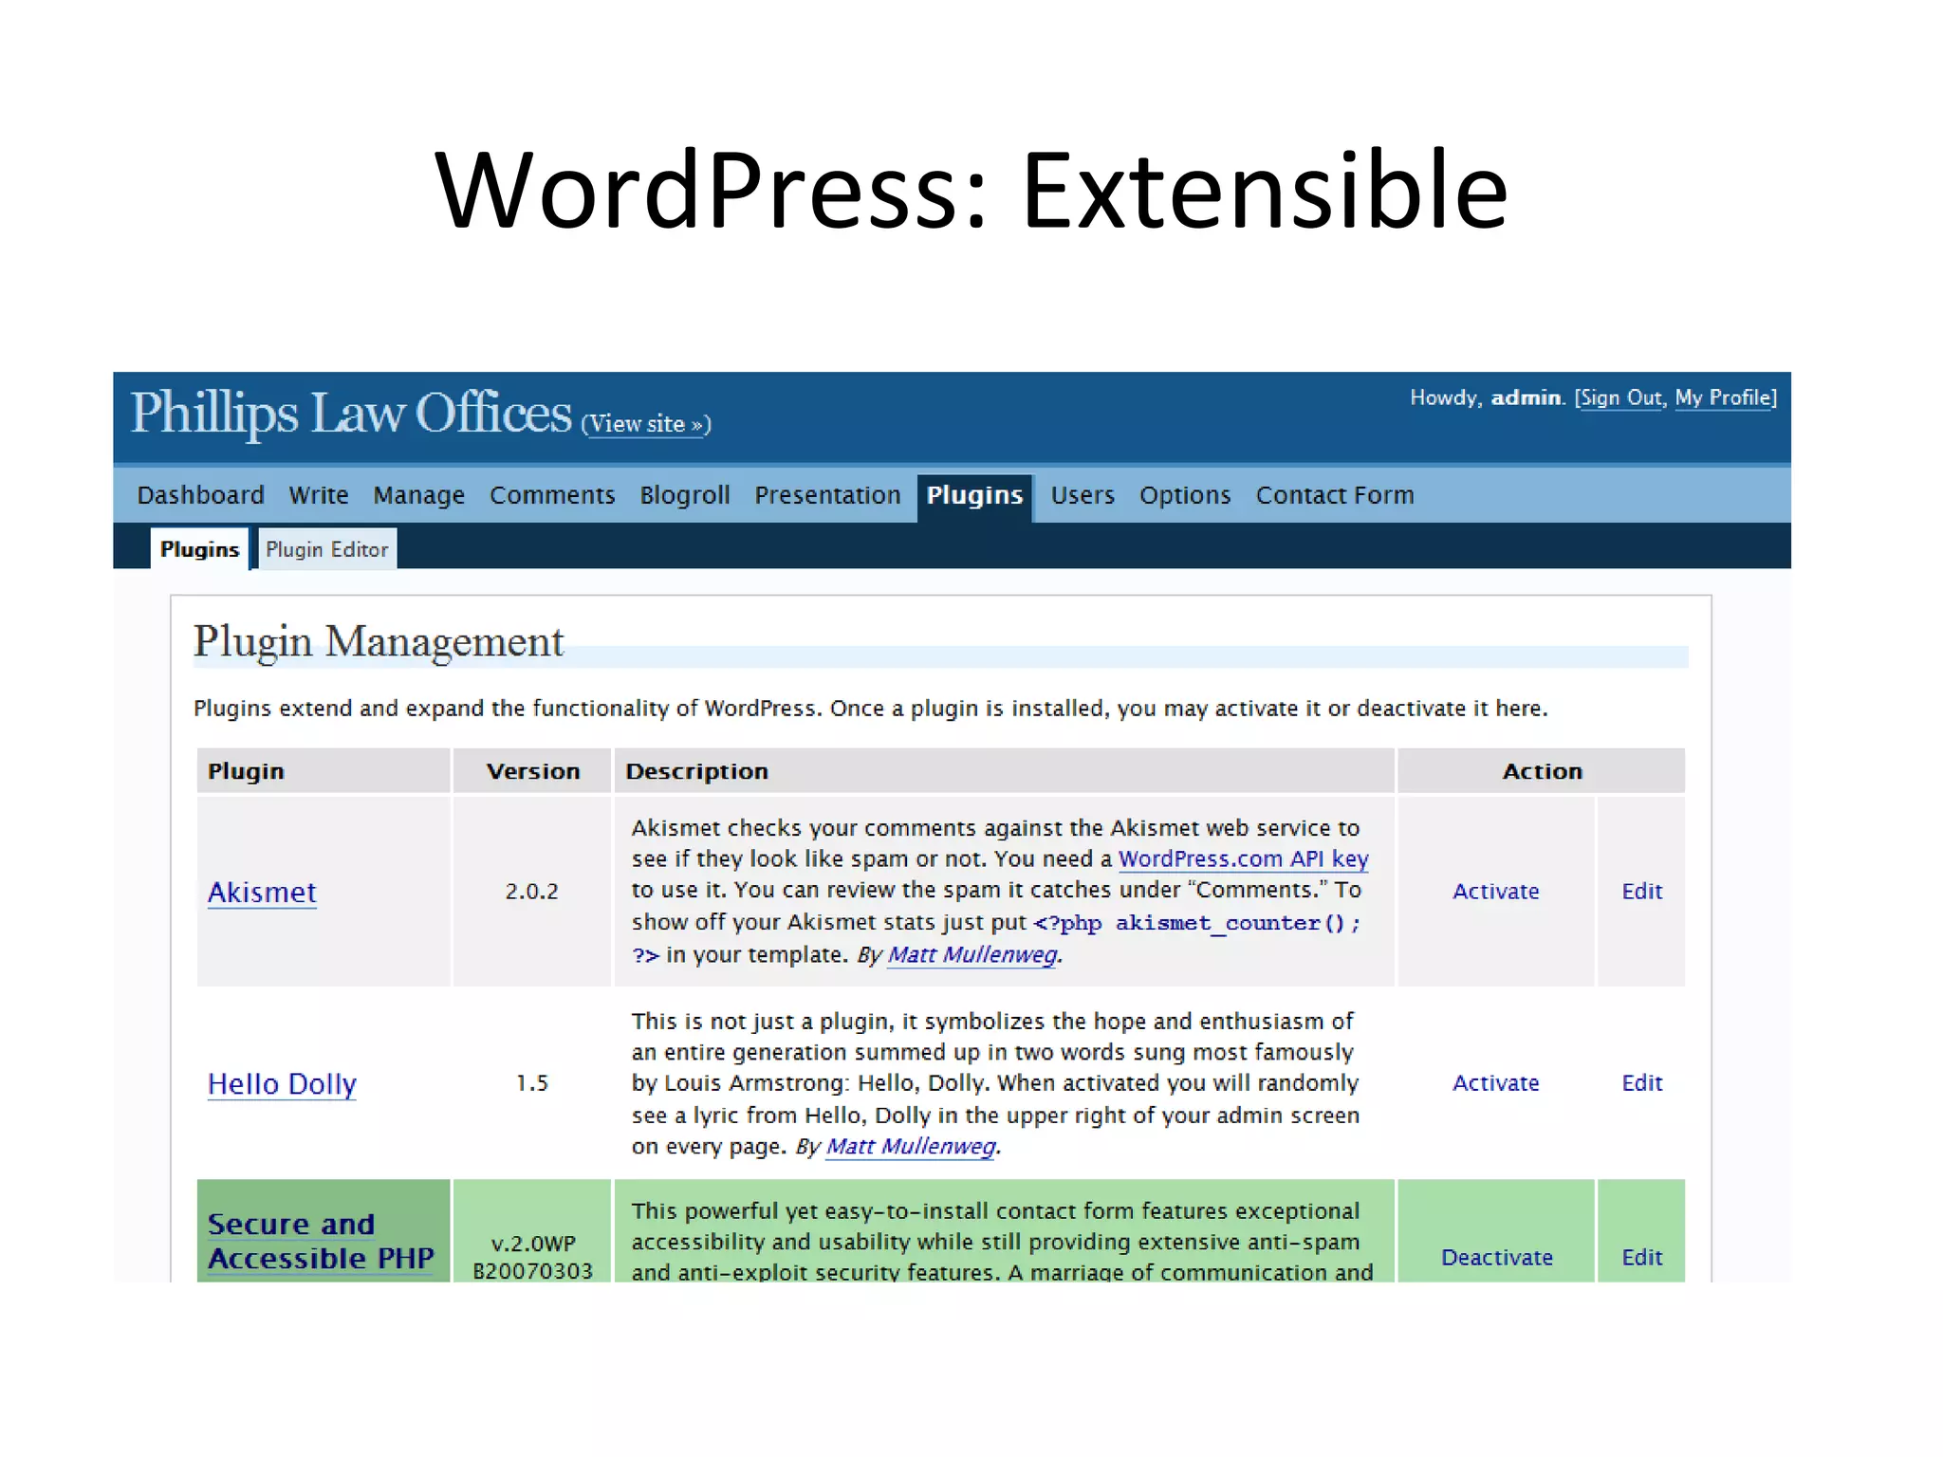Viewport: 1943px width, 1457px height.
Task: Activate the Hello Dolly plugin
Action: 1496,1083
